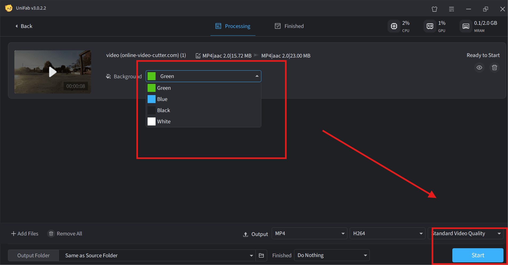This screenshot has width=508, height=265.
Task: Click the CPU usage monitor icon
Action: point(394,26)
